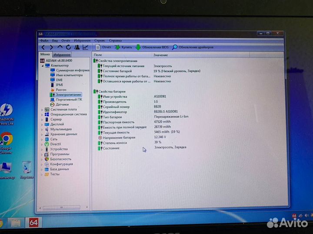This screenshot has height=234, width=313.
Task: Click the Отчёт toolbar button
Action: (103, 47)
